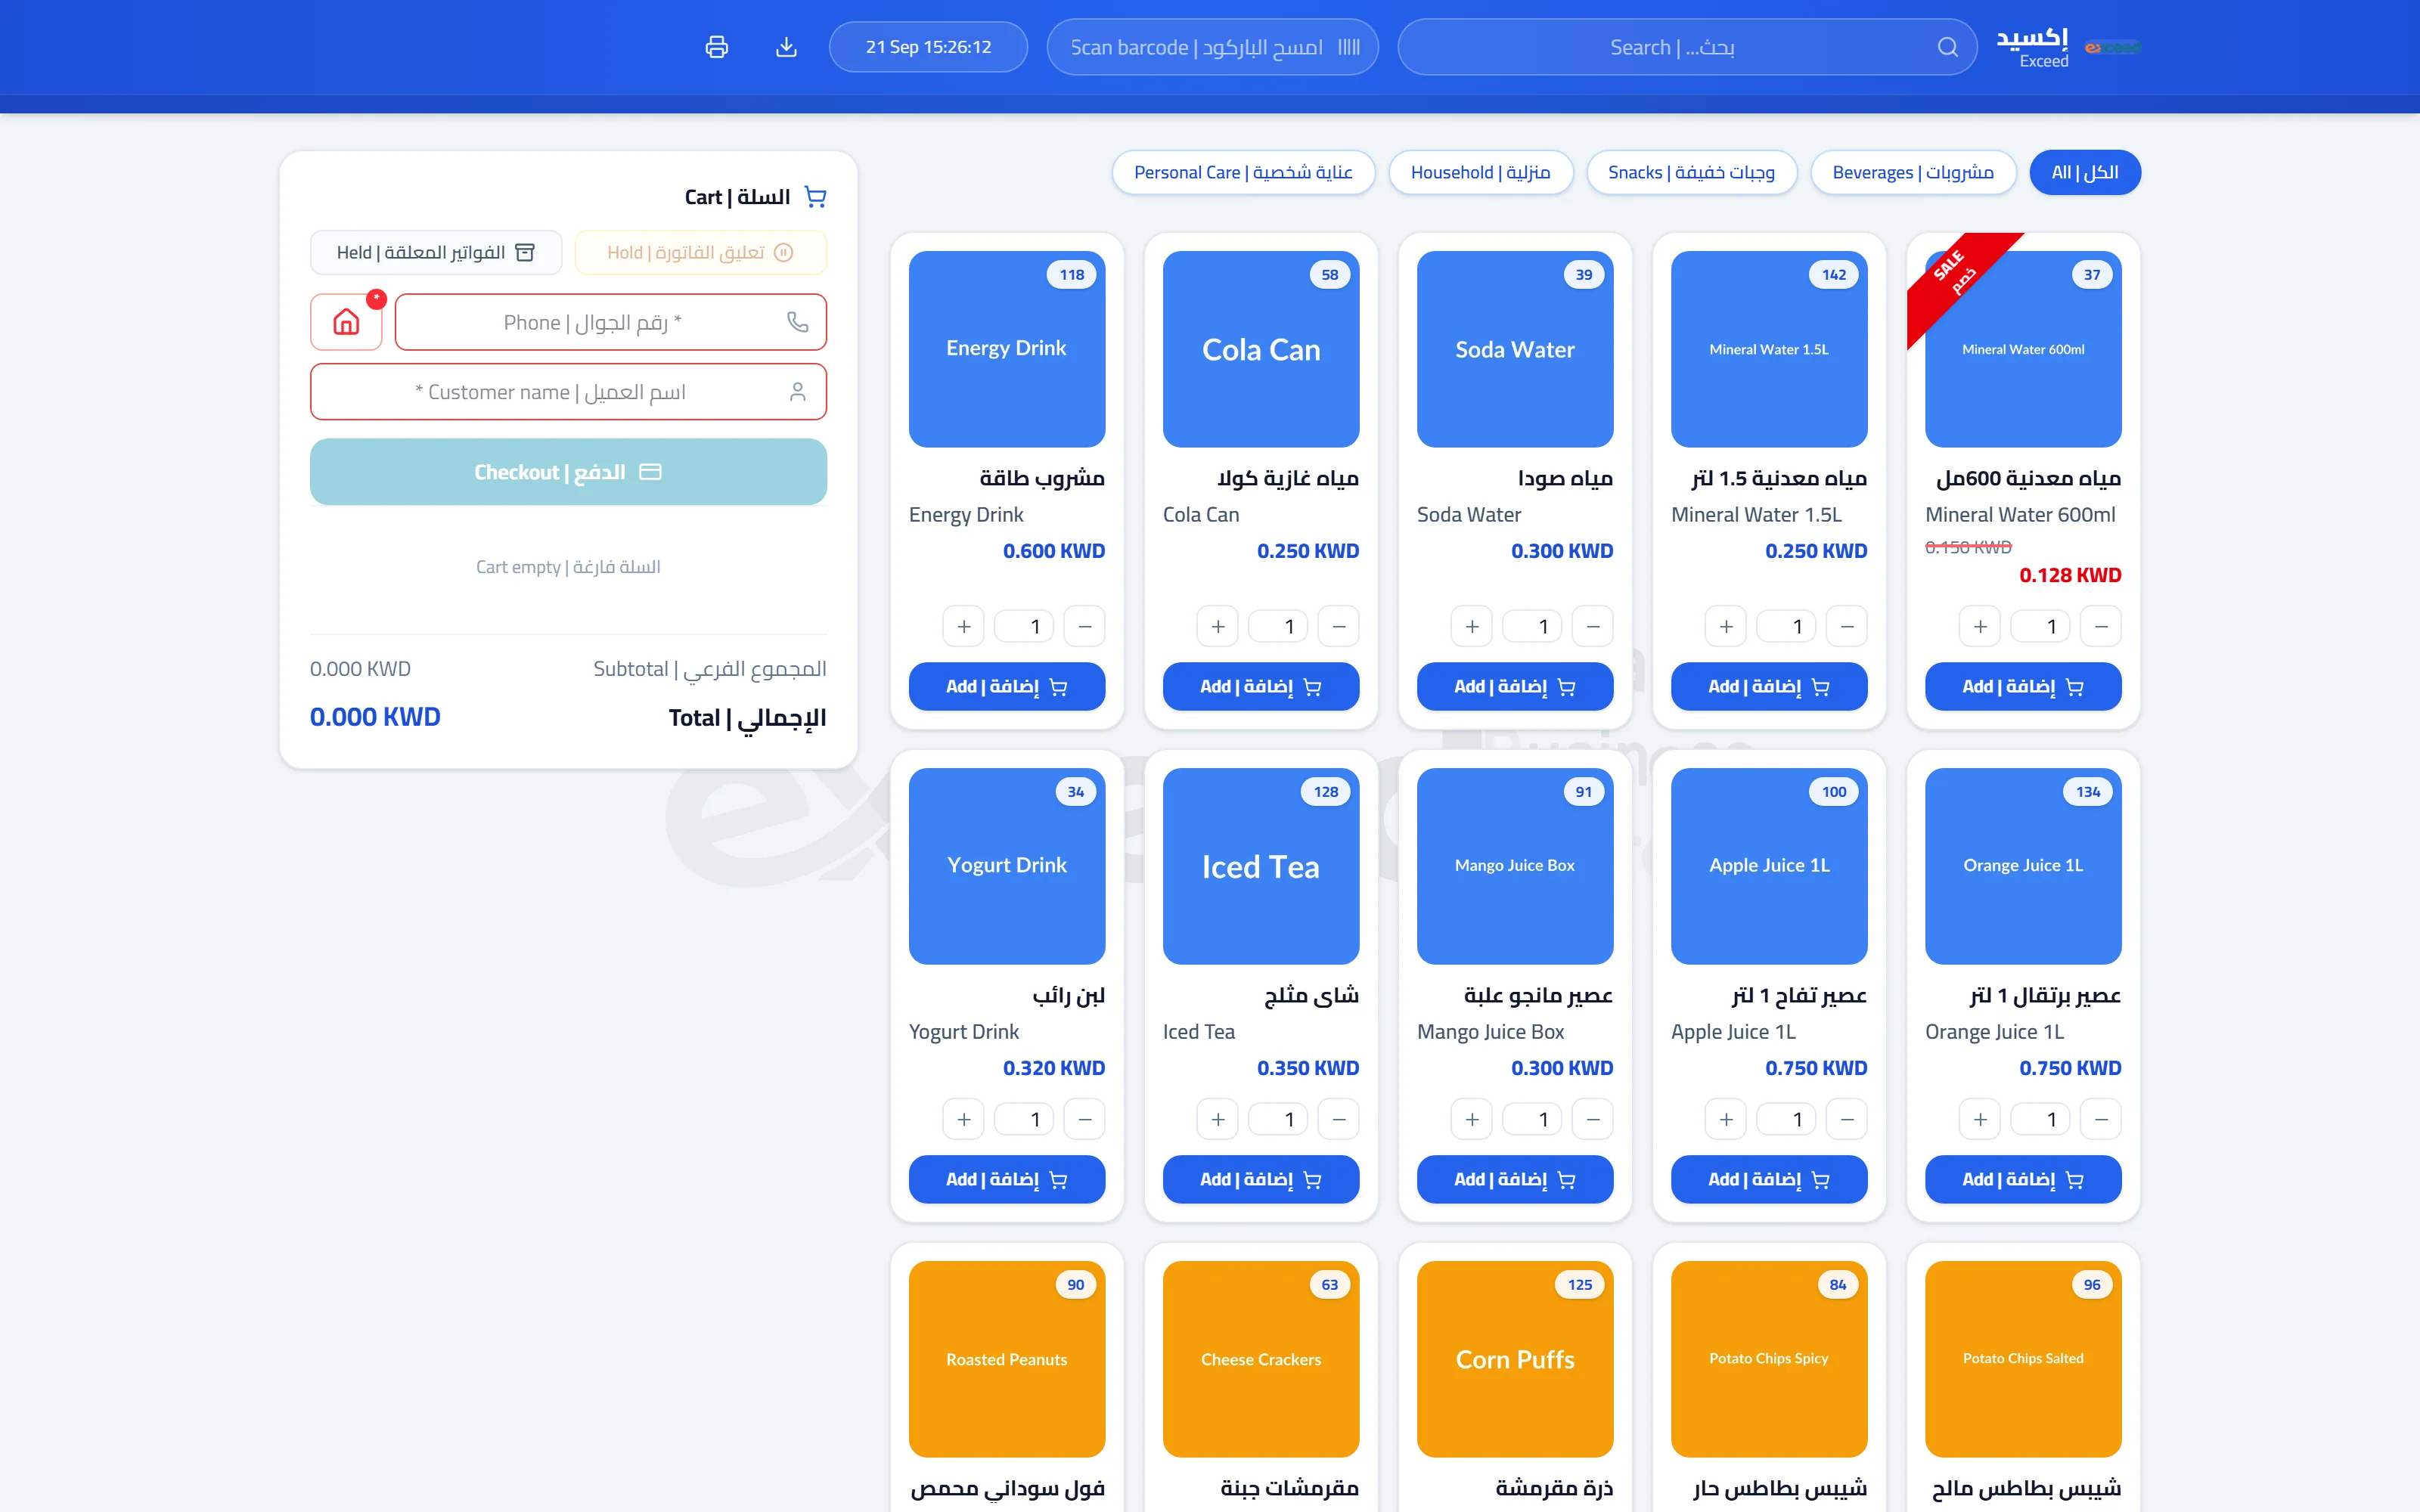The height and width of the screenshot is (1512, 2420).
Task: Click the Roasted Peanuts product tile
Action: tap(1006, 1358)
